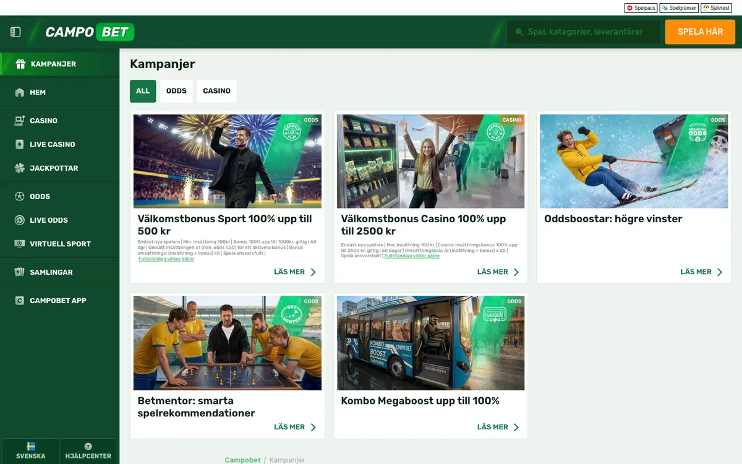This screenshot has height=464, width=742.
Task: Open Fullständiga villkor link under Casino bonus
Action: coord(412,256)
